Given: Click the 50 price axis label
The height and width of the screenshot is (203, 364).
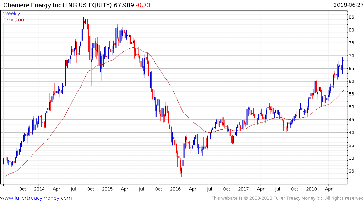Looking at the screenshot, I should [351, 107].
